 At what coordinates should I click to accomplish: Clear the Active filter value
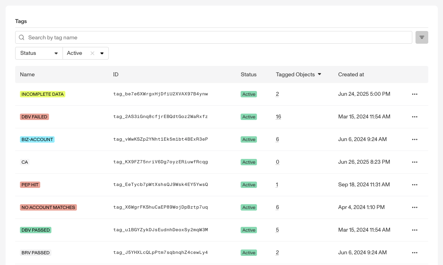click(x=92, y=53)
